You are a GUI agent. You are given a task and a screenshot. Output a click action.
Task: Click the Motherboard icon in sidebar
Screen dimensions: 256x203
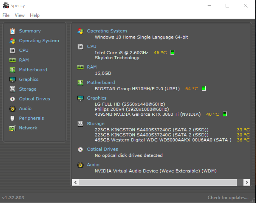(x=12, y=70)
